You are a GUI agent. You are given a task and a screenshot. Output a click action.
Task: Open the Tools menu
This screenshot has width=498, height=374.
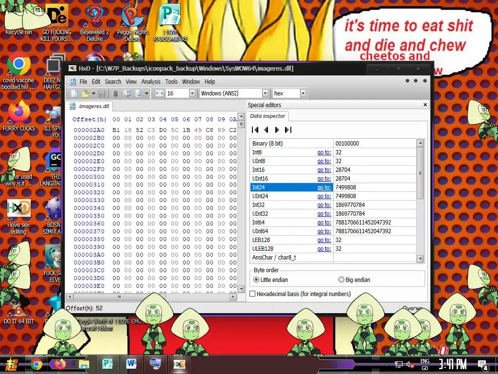171,82
